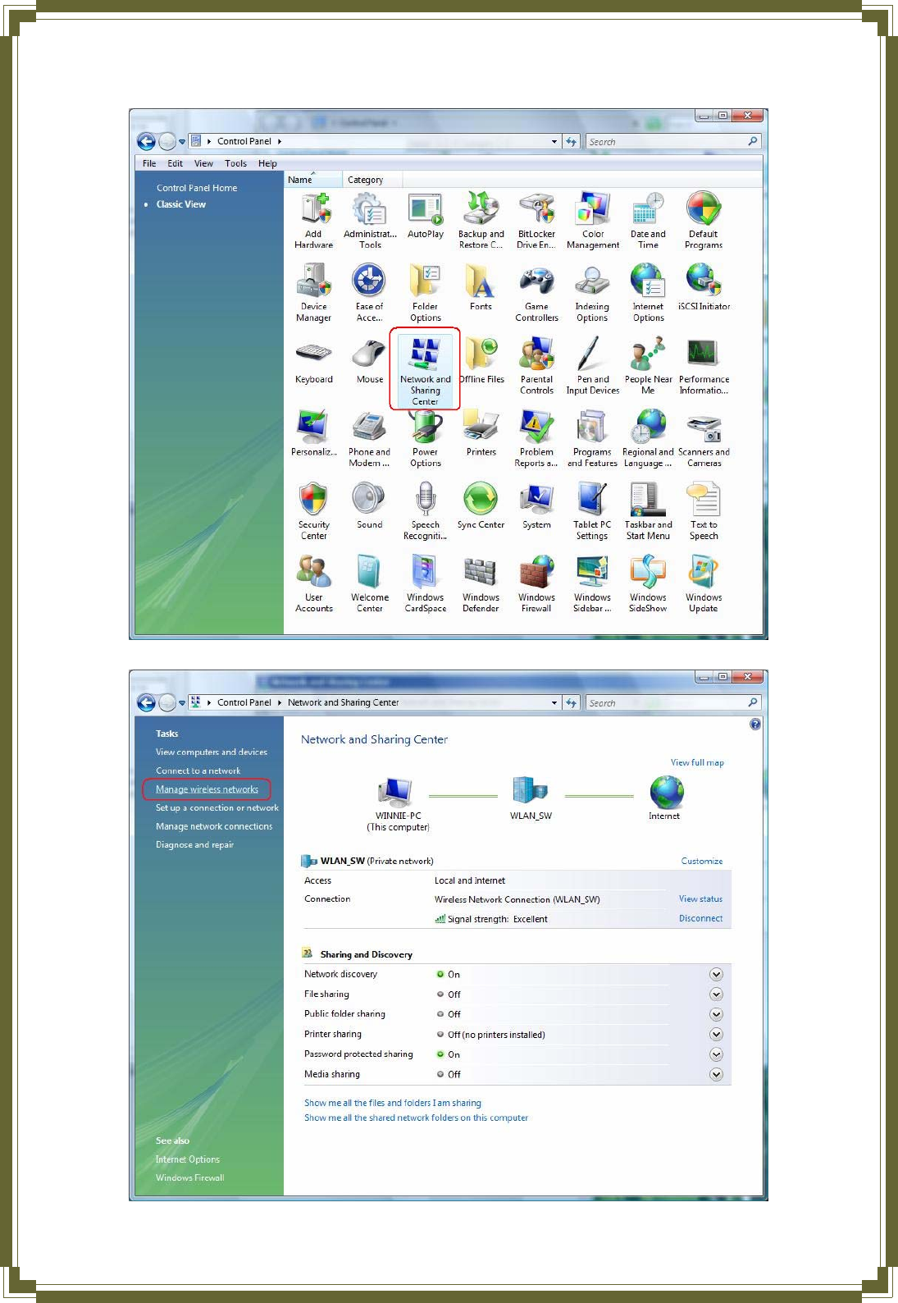The height and width of the screenshot is (1303, 898).
Task: Click Back button in Network and Sharing window
Action: (146, 702)
